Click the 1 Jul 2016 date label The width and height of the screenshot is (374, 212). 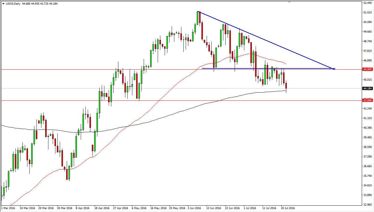pyautogui.click(x=250, y=208)
